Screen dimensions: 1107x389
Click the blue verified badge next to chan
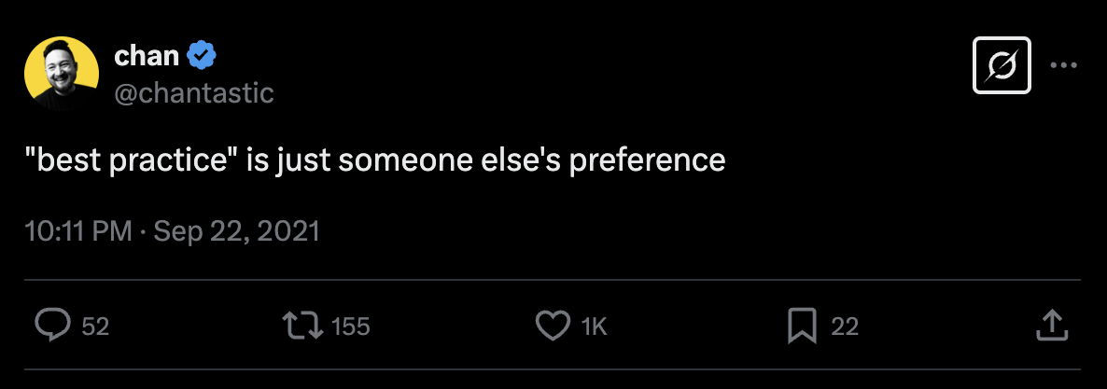click(202, 57)
